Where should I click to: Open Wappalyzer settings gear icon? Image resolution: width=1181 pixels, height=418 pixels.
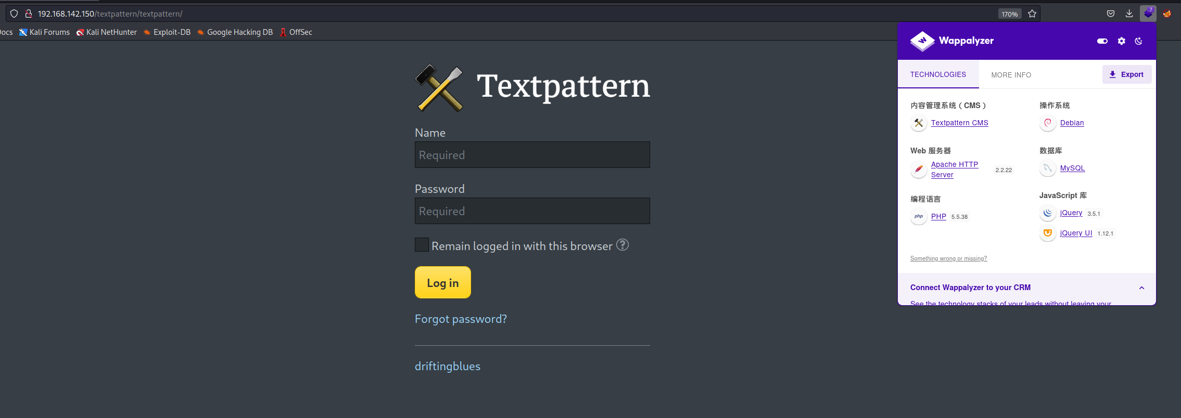point(1121,41)
